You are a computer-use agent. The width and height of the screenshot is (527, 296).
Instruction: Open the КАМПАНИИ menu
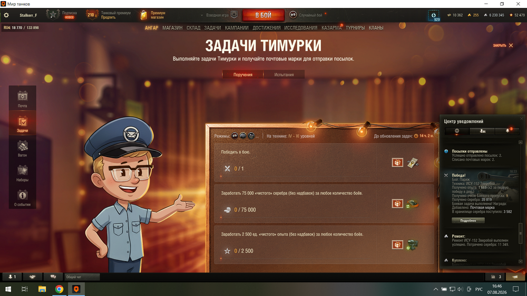237,28
